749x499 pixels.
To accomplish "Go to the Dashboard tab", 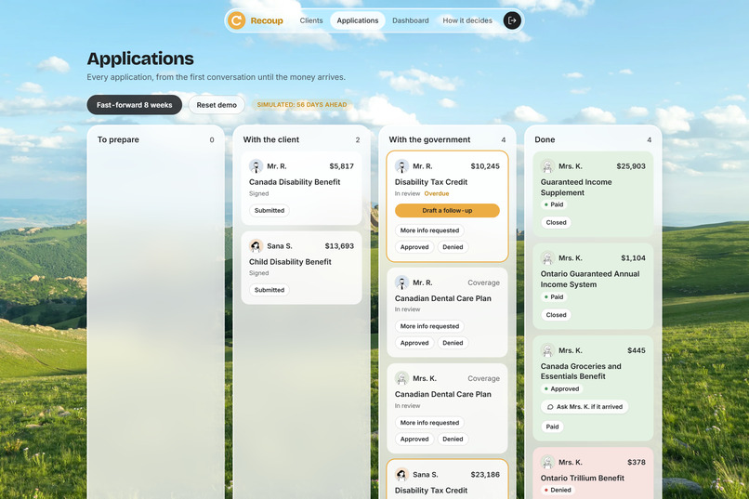I will click(x=411, y=20).
